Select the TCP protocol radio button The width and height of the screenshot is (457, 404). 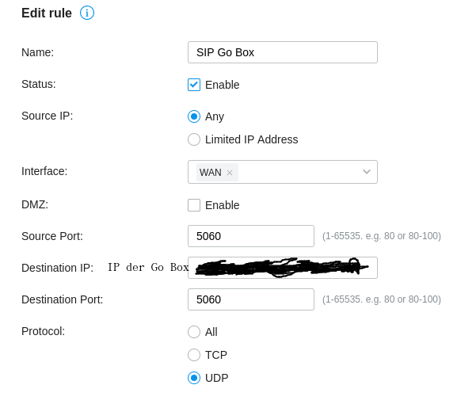click(194, 355)
